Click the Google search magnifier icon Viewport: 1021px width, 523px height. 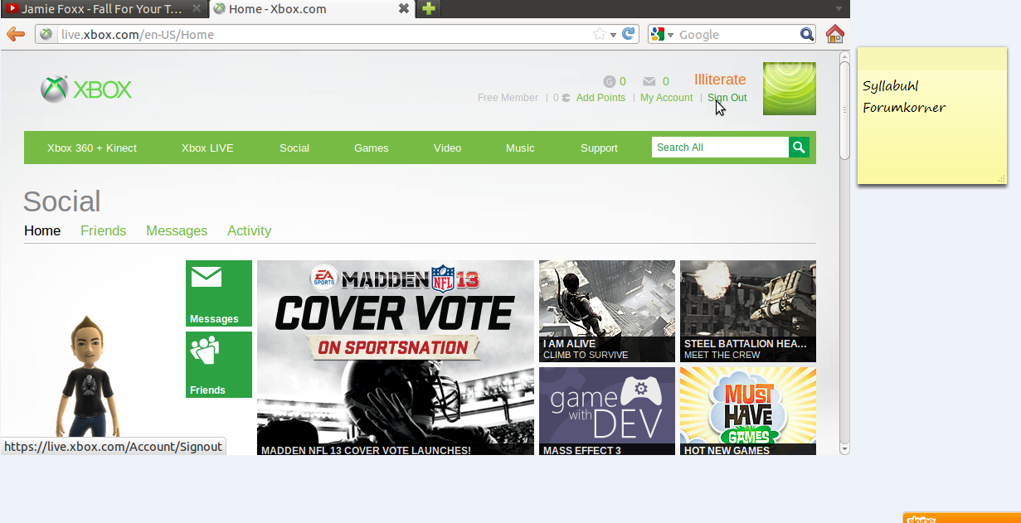tap(807, 34)
